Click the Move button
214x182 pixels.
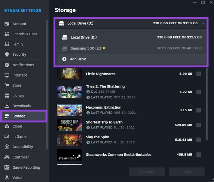coord(186,172)
